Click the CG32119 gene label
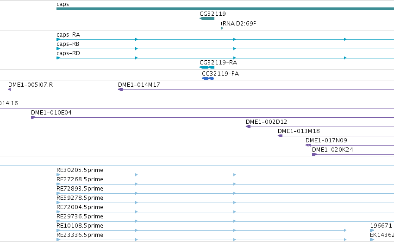This screenshot has width=394, height=242. click(x=213, y=14)
